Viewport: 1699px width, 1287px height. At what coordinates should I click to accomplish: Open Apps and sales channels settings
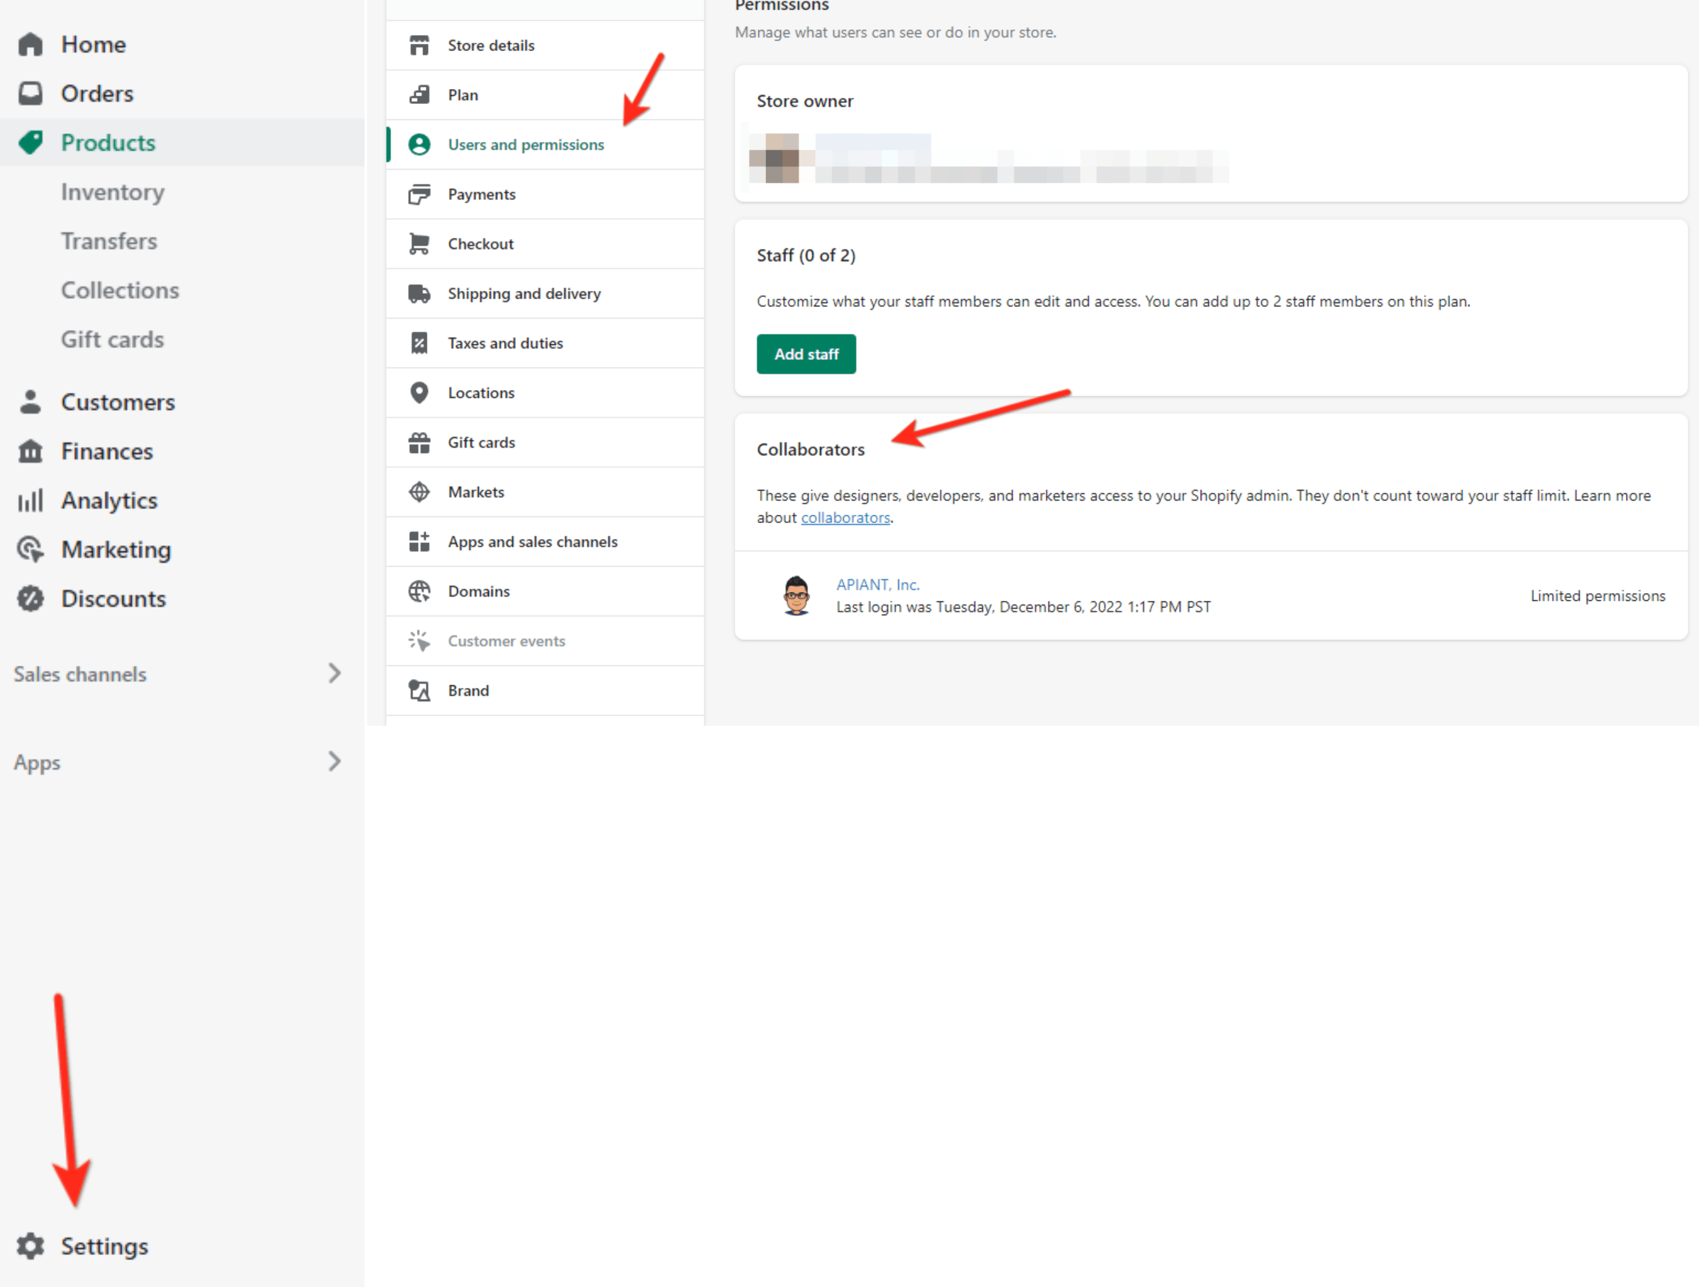pyautogui.click(x=532, y=542)
